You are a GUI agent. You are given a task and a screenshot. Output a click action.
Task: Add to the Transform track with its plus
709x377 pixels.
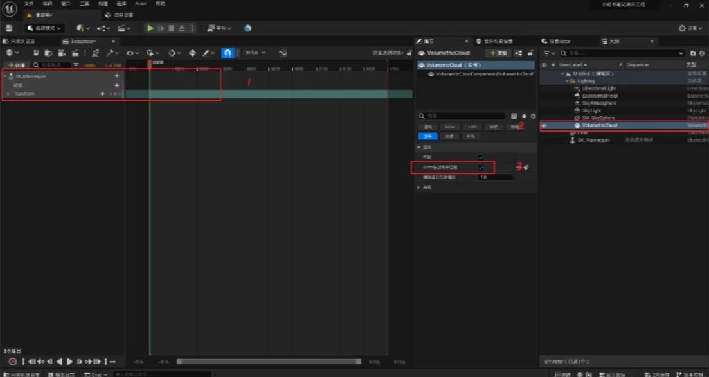coord(103,94)
